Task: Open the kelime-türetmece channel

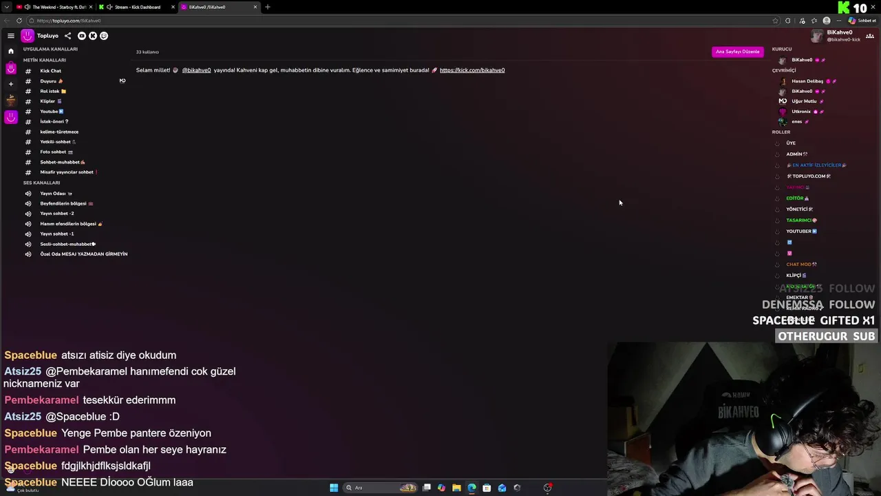Action: tap(59, 132)
